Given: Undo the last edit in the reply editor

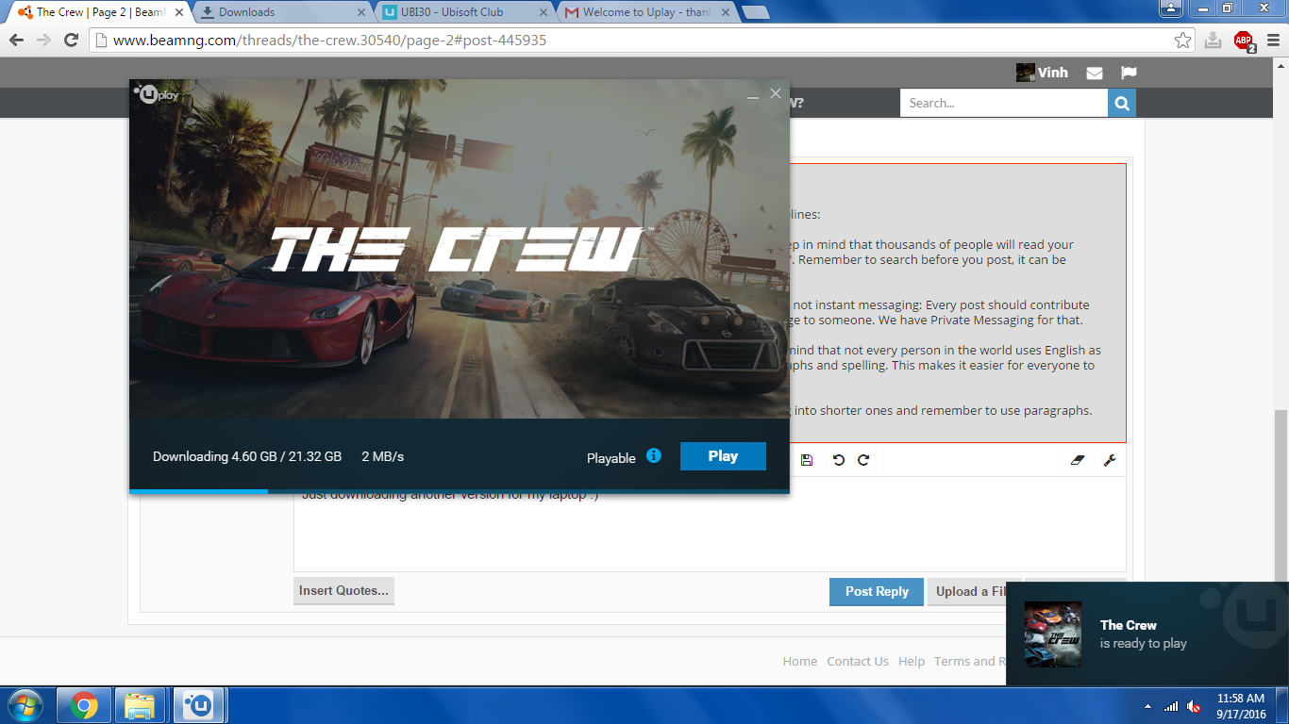Looking at the screenshot, I should 838,460.
